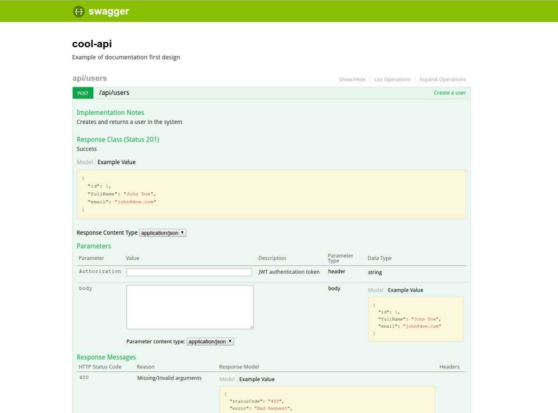Click the Create a user summary link
The width and height of the screenshot is (558, 413).
pos(449,93)
